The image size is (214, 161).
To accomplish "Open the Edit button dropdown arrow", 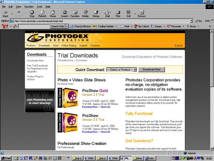I will coord(135,14).
